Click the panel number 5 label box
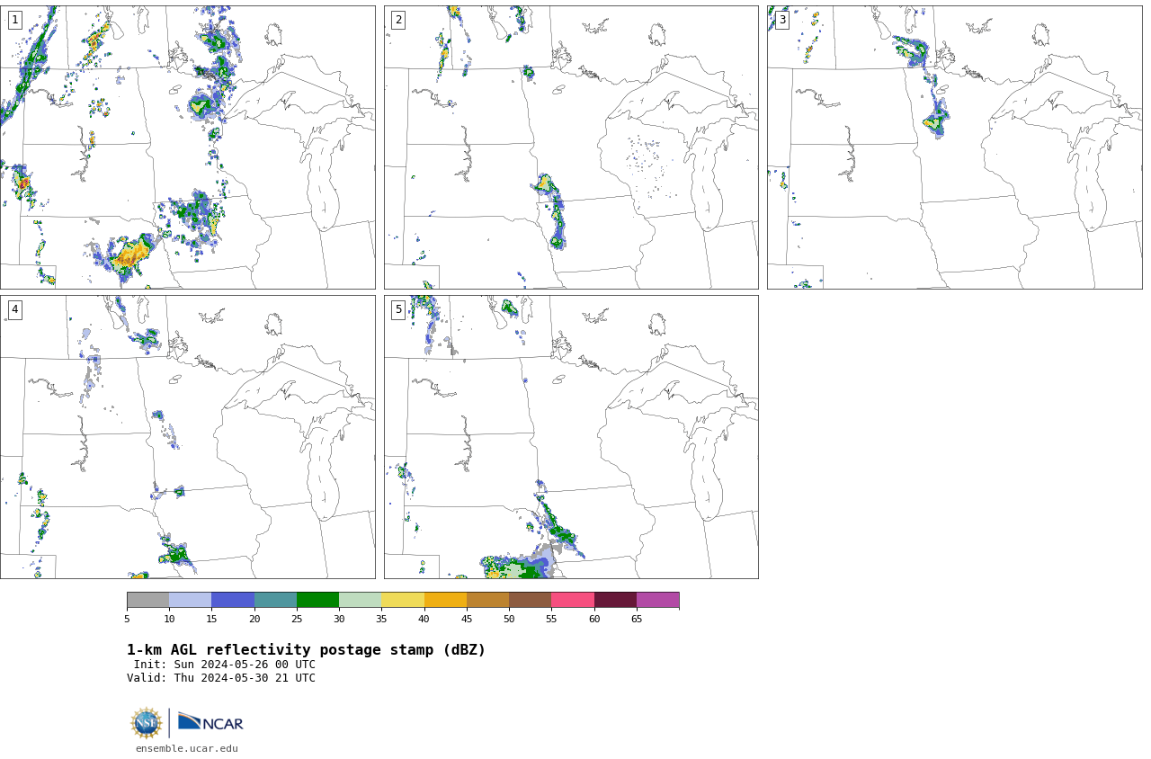 pos(398,309)
